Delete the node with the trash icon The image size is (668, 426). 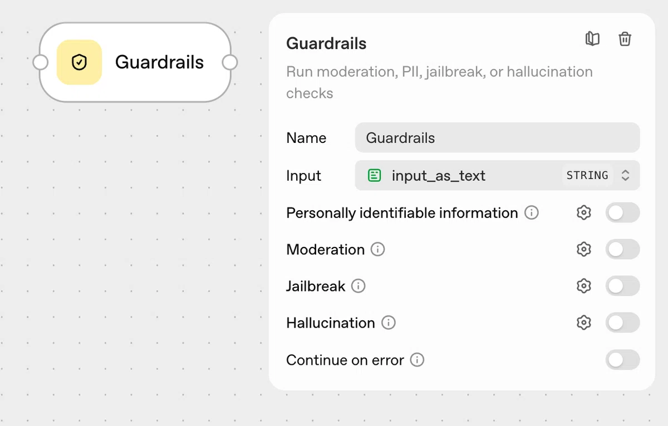tap(625, 39)
